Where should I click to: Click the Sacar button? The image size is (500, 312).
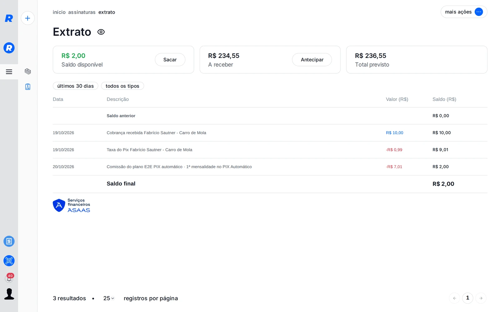[170, 60]
